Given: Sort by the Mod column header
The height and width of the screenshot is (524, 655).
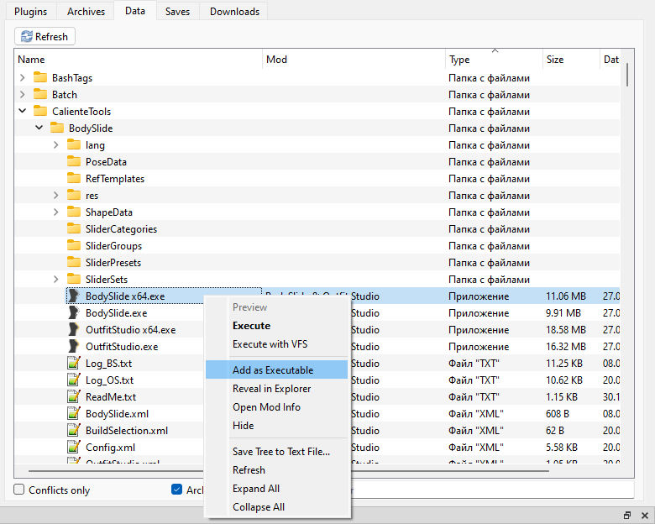Looking at the screenshot, I should [354, 60].
